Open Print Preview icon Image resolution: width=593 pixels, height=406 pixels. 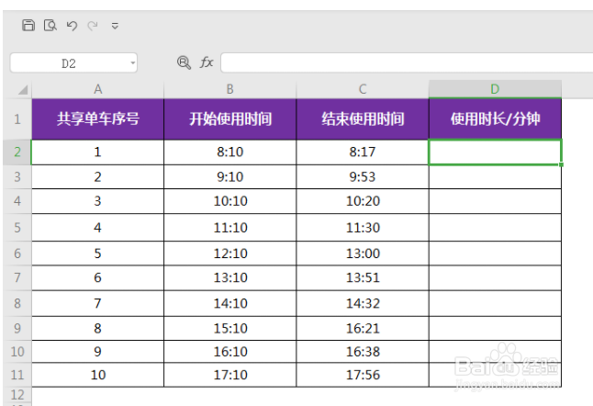[x=50, y=26]
